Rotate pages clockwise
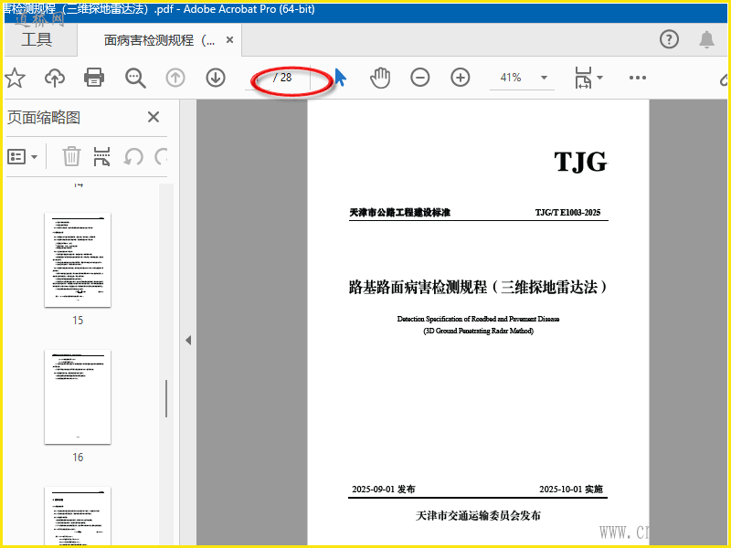Image resolution: width=731 pixels, height=548 pixels. (x=161, y=156)
